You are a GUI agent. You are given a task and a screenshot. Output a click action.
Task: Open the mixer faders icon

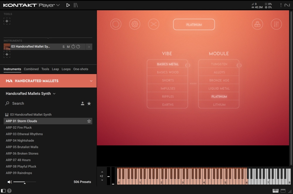276,24
